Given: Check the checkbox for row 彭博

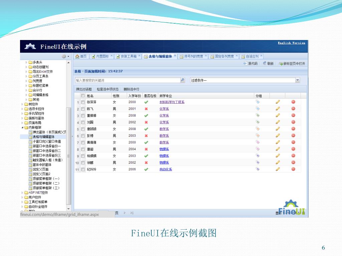Looking at the screenshot, I should coord(83,136).
